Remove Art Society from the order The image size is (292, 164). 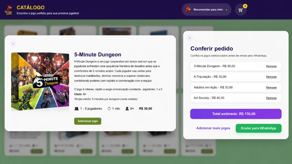pyautogui.click(x=271, y=98)
